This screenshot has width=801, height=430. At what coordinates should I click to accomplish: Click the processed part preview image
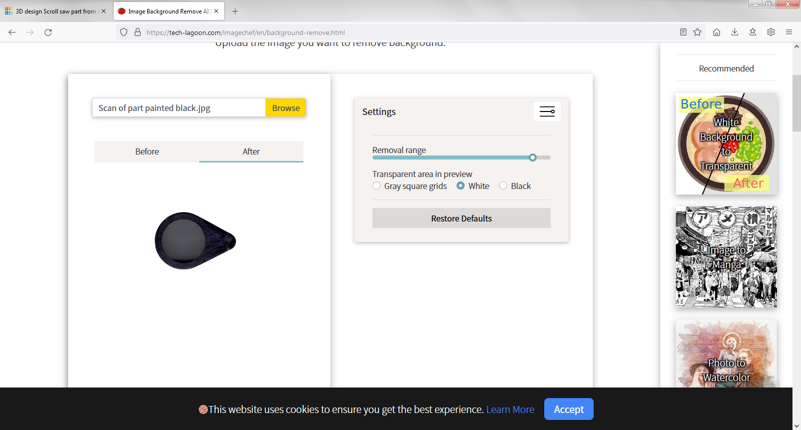coord(195,241)
